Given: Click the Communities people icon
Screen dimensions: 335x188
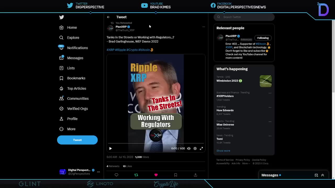Looking at the screenshot, I should coord(61,98).
